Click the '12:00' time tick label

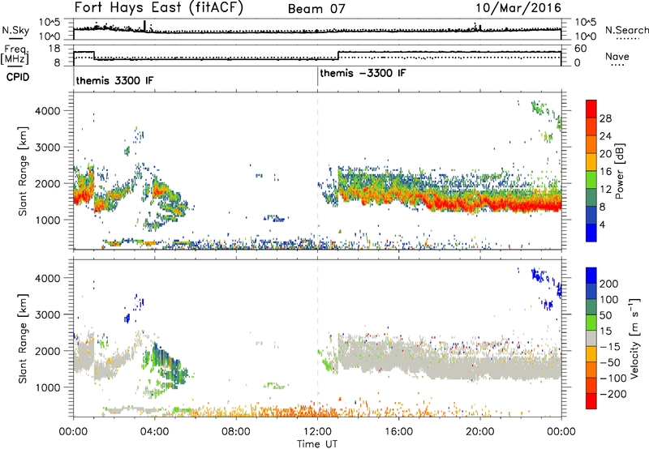tap(317, 432)
